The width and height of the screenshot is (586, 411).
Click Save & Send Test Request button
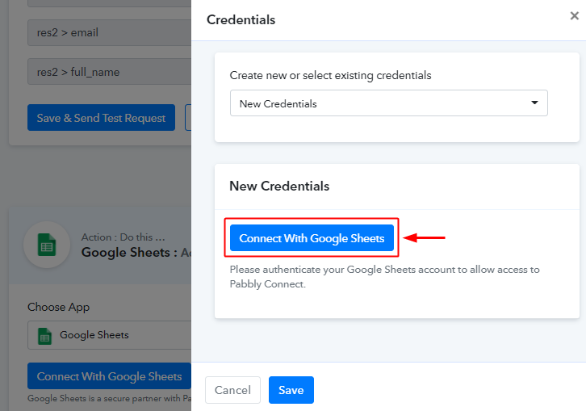(101, 118)
